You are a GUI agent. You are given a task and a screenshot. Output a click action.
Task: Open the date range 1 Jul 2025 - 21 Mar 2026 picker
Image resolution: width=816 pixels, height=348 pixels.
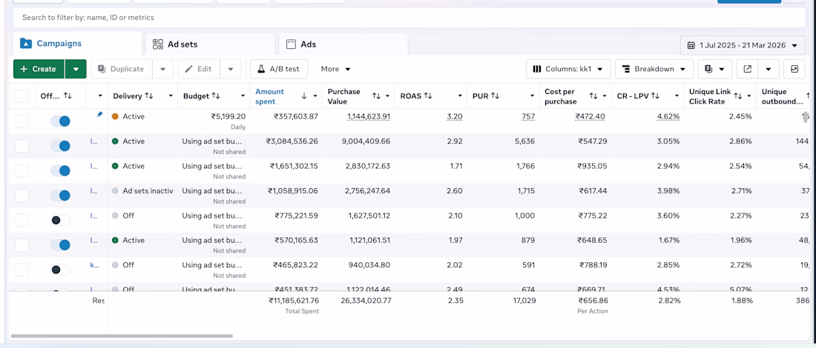[743, 45]
